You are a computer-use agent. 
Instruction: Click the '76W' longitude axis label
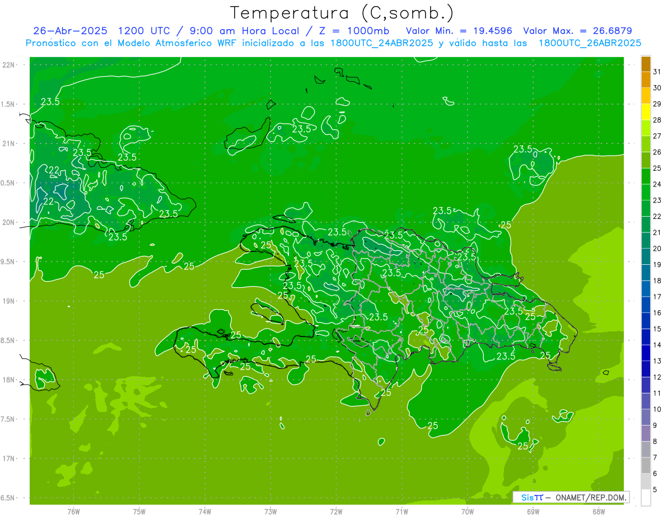click(x=73, y=512)
